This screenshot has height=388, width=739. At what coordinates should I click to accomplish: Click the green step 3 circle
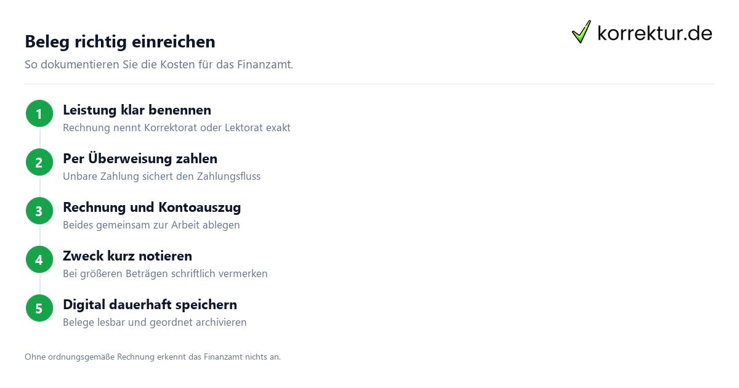(x=39, y=211)
